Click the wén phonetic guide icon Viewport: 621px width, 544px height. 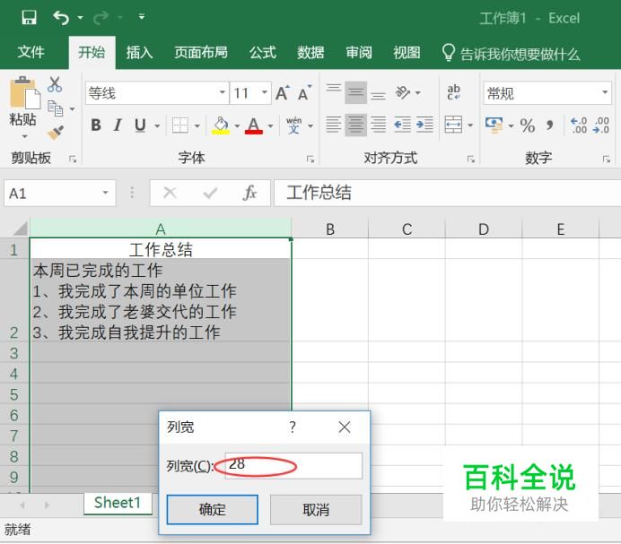(x=293, y=125)
